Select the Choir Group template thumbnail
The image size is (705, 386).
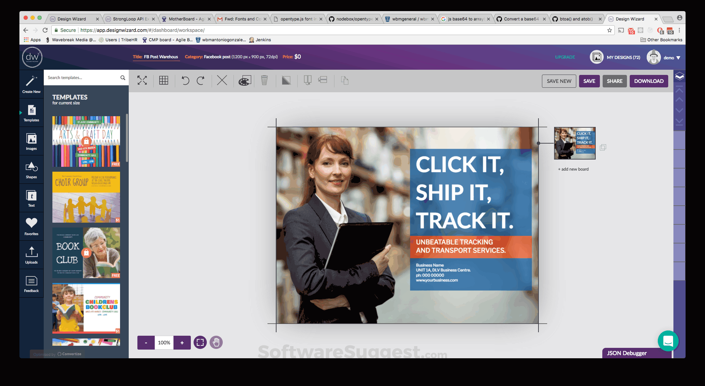86,197
